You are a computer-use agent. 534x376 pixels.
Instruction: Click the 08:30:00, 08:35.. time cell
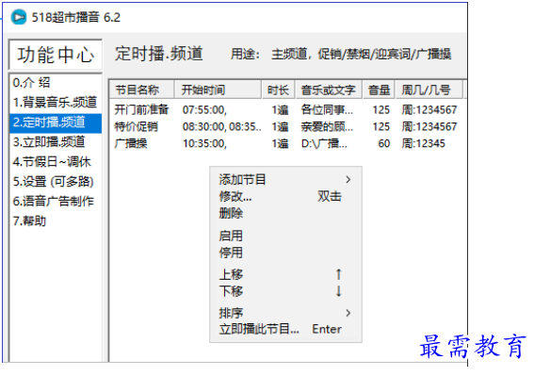click(221, 127)
